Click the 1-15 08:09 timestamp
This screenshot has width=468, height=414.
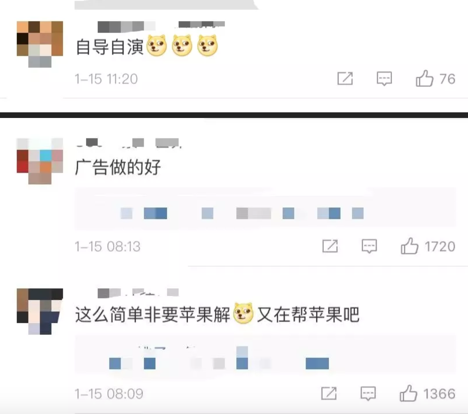coord(109,394)
